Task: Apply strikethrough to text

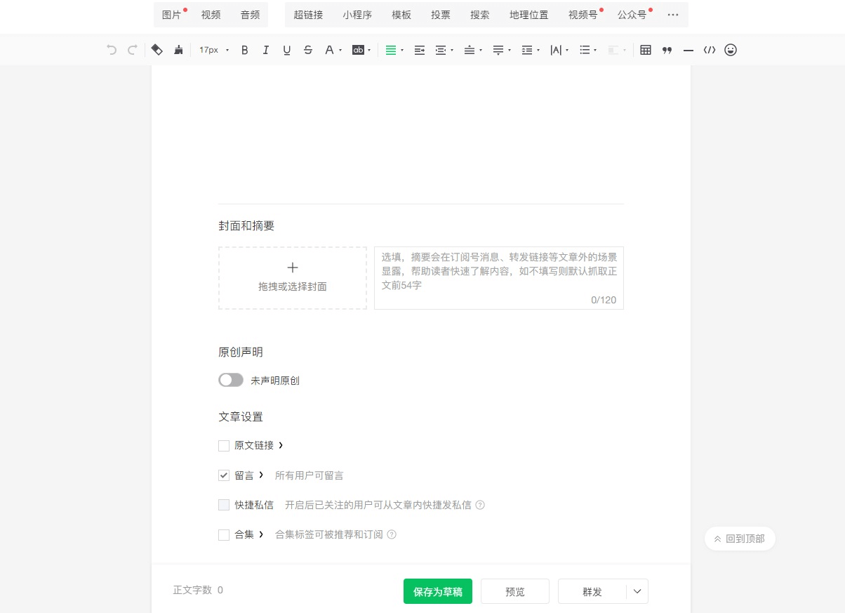Action: 308,50
